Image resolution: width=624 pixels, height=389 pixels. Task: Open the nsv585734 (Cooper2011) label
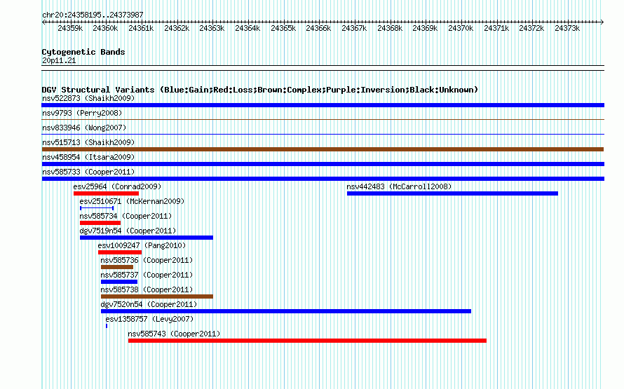pyautogui.click(x=126, y=216)
